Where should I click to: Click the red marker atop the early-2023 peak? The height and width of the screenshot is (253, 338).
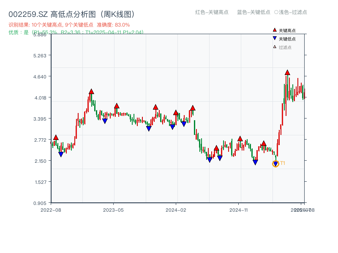point(91,92)
